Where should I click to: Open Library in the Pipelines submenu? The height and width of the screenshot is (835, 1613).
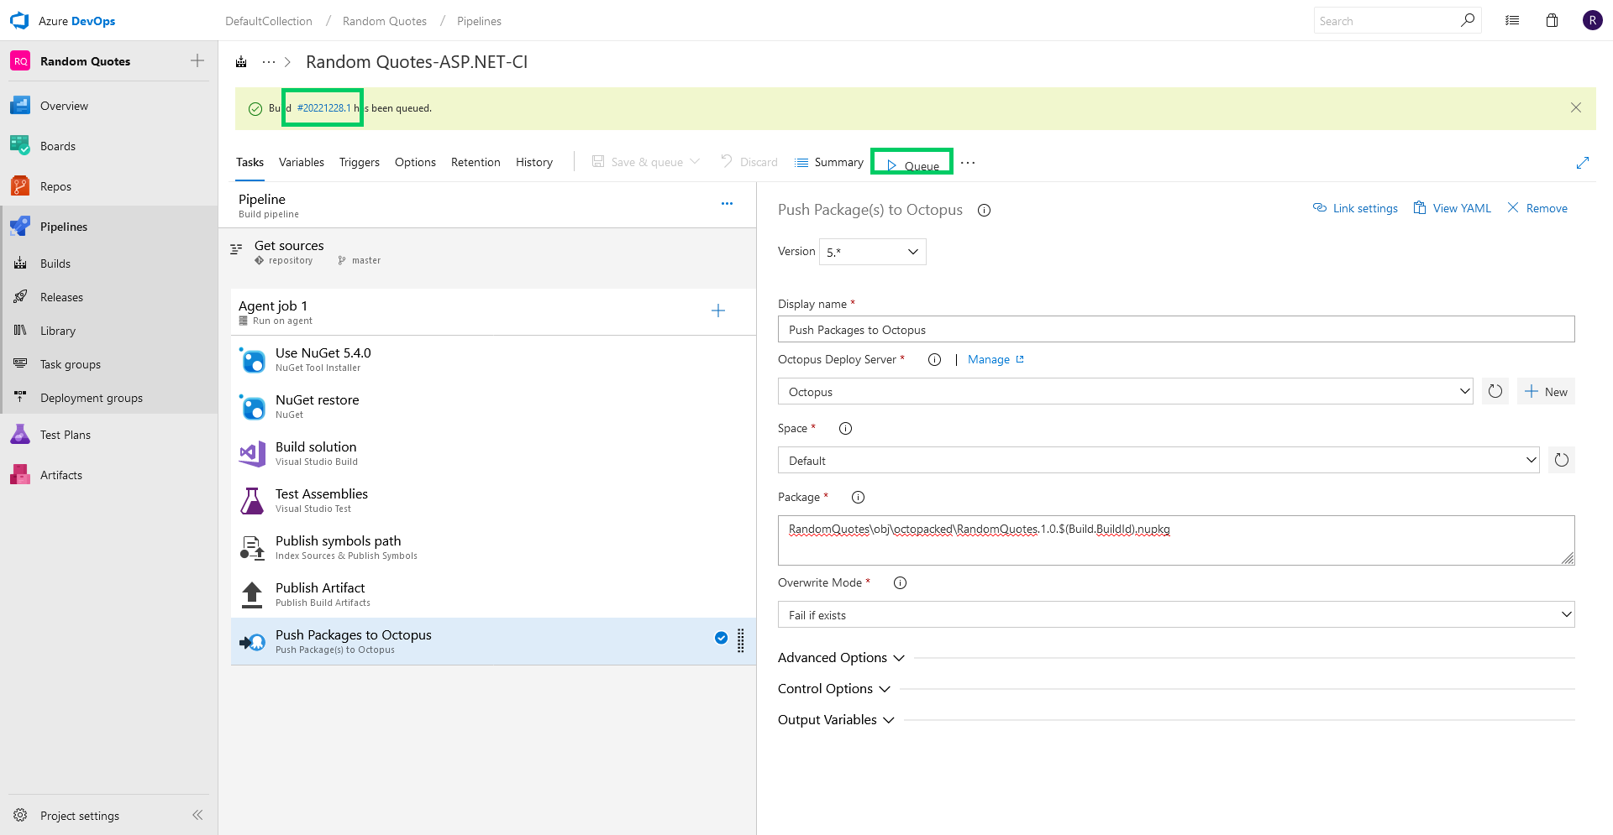point(110,331)
